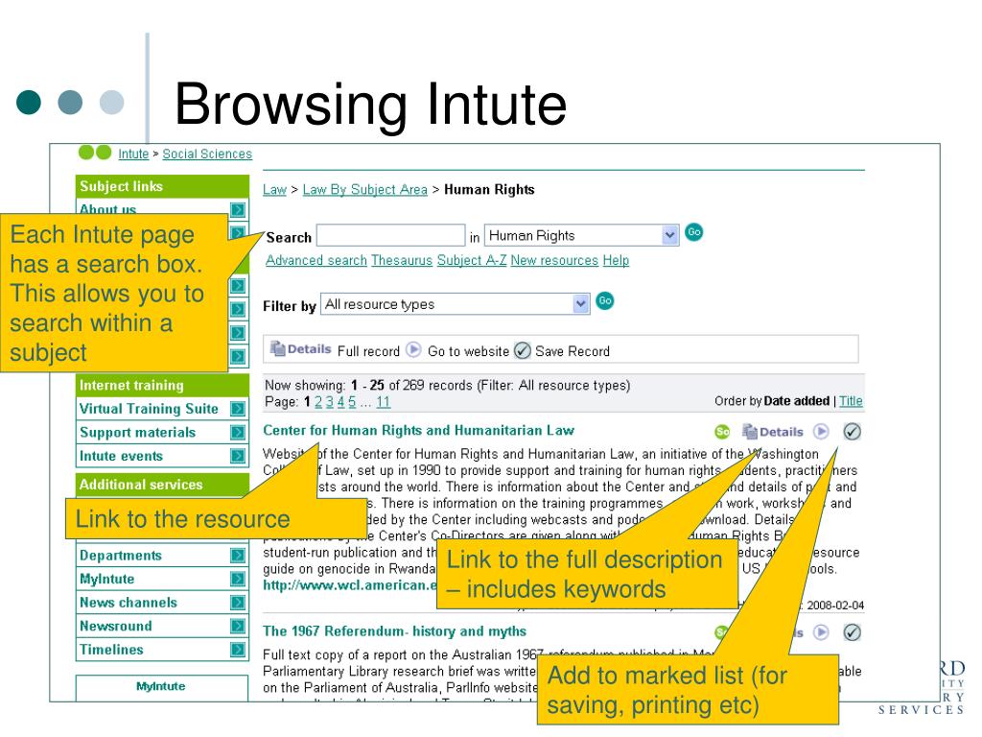Click into the Search text box
The height and width of the screenshot is (737, 982).
[391, 236]
